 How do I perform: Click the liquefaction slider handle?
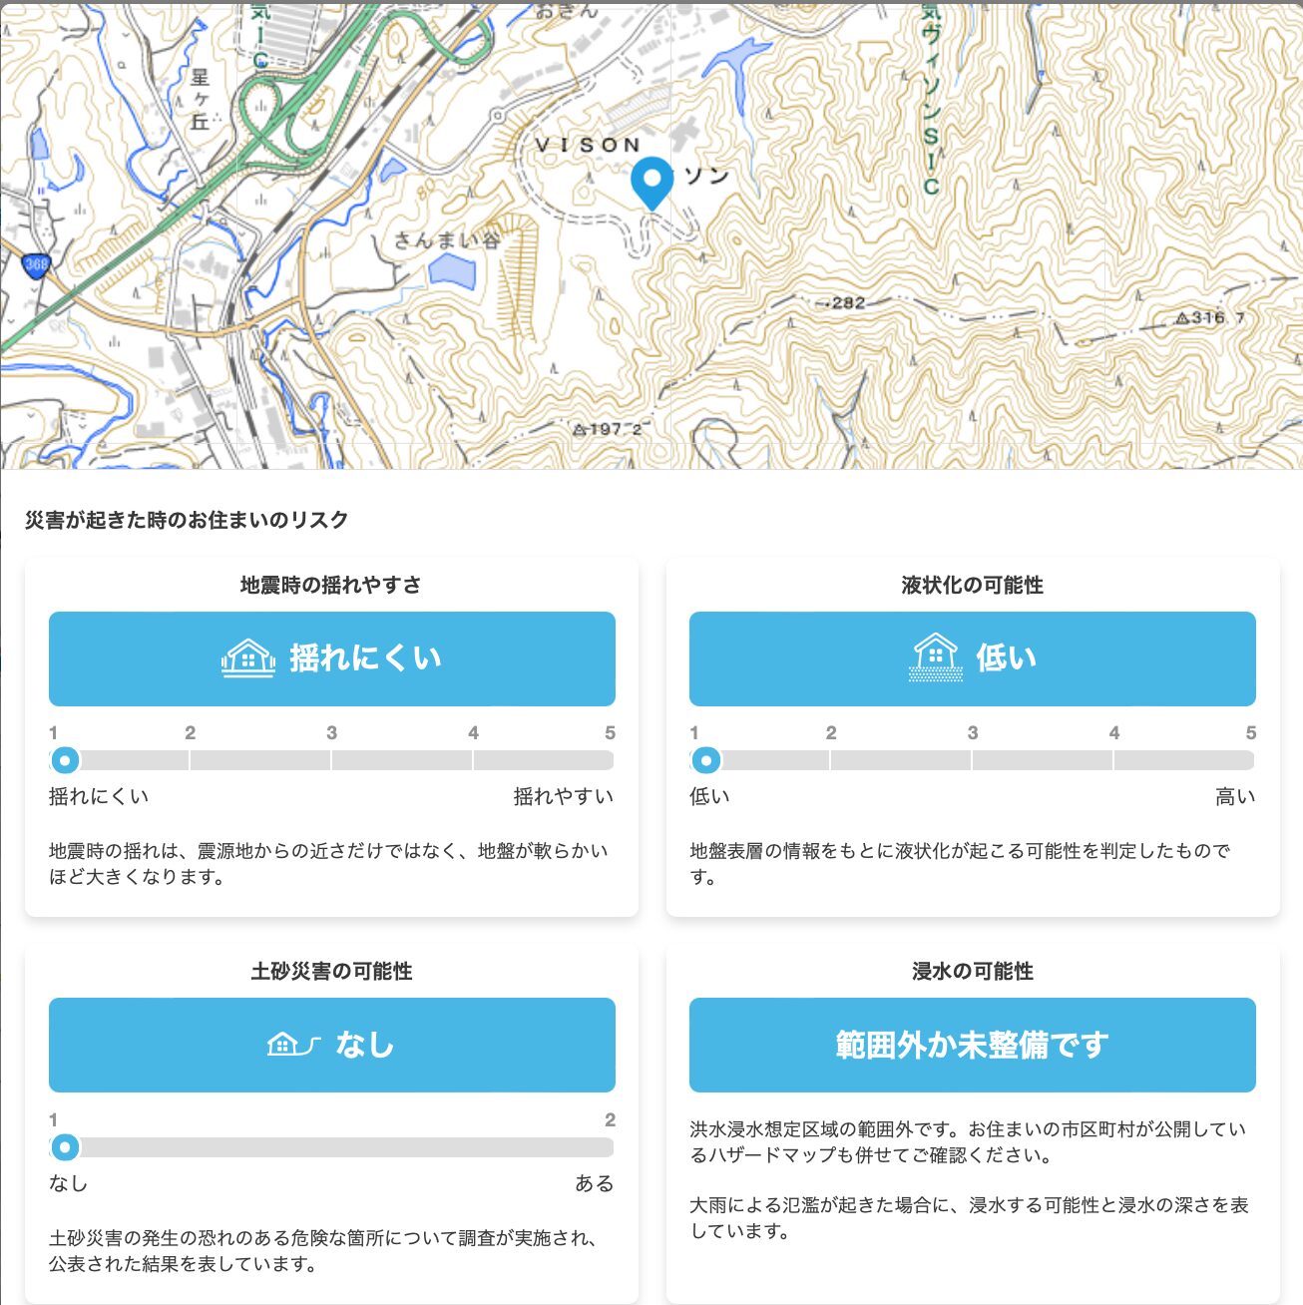[x=705, y=761]
